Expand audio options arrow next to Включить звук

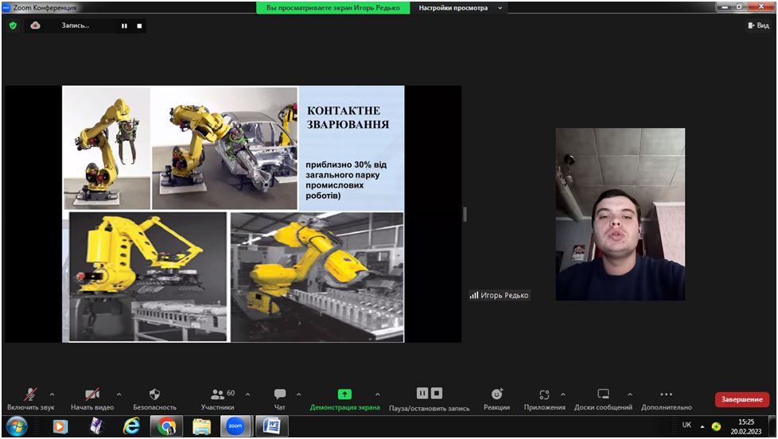tap(52, 394)
